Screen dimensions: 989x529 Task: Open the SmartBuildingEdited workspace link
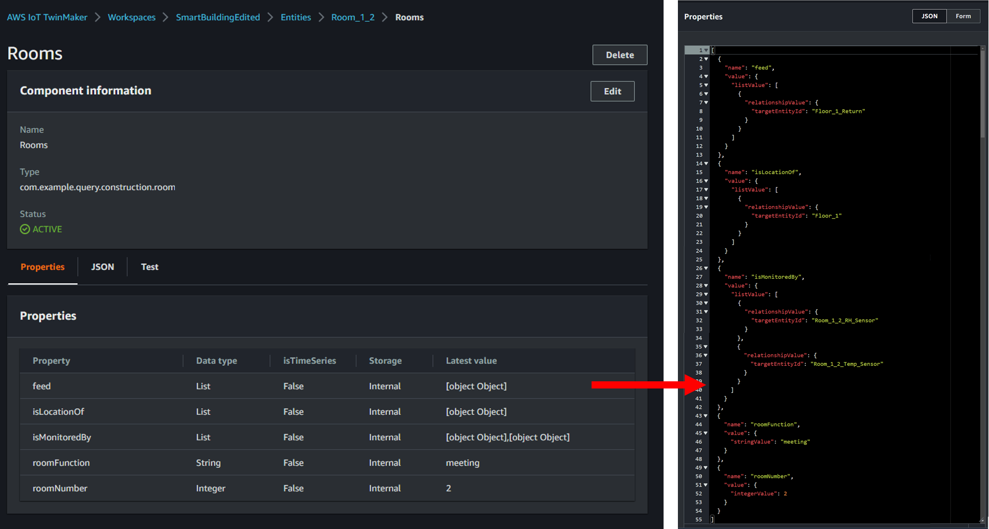click(218, 17)
